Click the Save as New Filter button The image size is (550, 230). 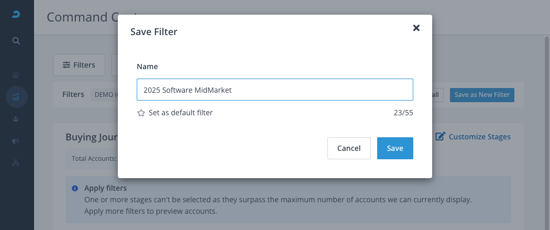(x=481, y=95)
